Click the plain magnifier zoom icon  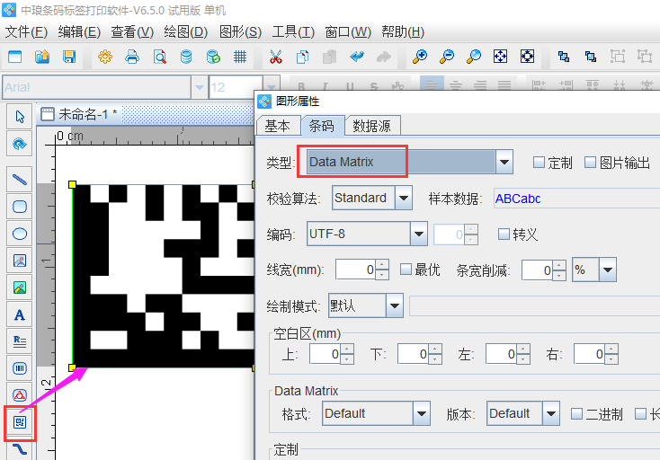click(x=474, y=56)
